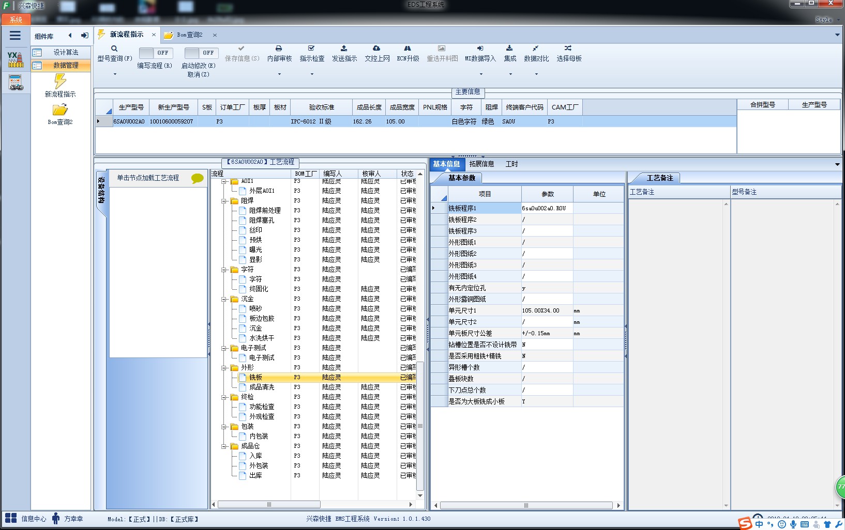The width and height of the screenshot is (845, 530).
Task: Select the 电子测试 child tree node
Action: (x=262, y=357)
